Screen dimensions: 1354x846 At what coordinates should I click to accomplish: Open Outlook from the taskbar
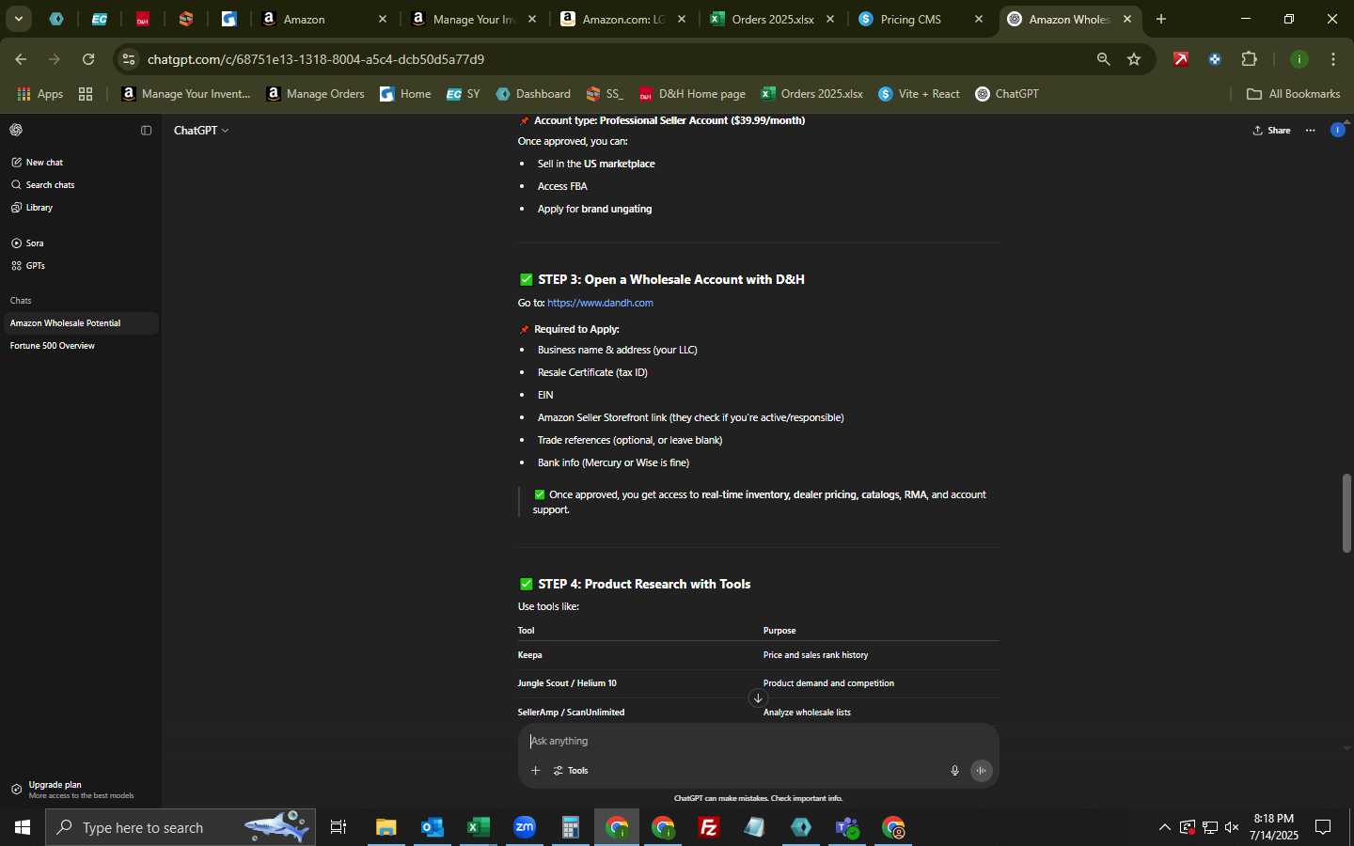tap(433, 827)
